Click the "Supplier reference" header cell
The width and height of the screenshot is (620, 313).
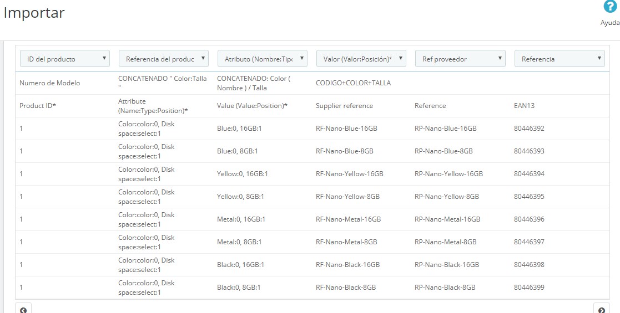point(344,106)
